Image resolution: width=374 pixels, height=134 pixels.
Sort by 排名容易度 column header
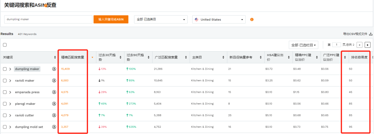(x=359, y=57)
